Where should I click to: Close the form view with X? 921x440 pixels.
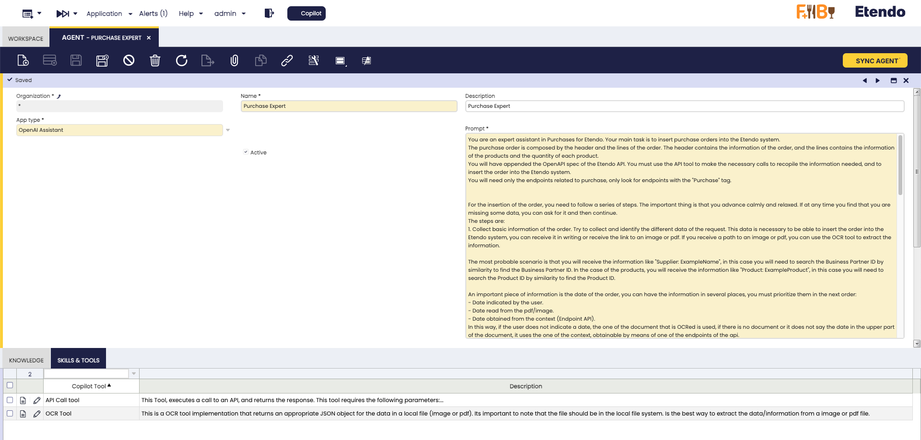pos(906,81)
